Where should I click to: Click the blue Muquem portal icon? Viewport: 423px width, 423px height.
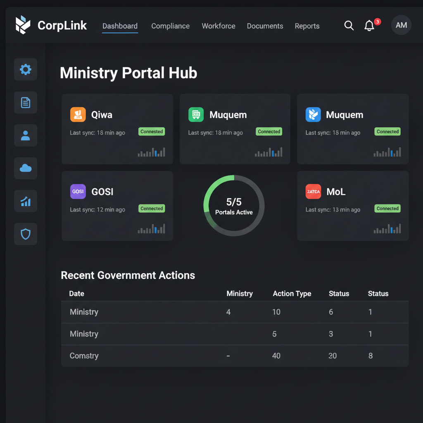[x=313, y=114]
